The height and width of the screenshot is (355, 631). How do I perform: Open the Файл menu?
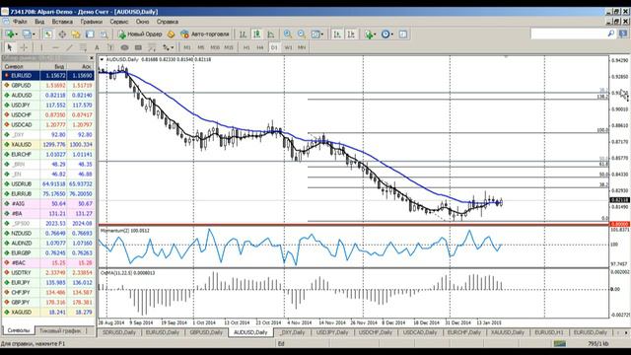[20, 22]
